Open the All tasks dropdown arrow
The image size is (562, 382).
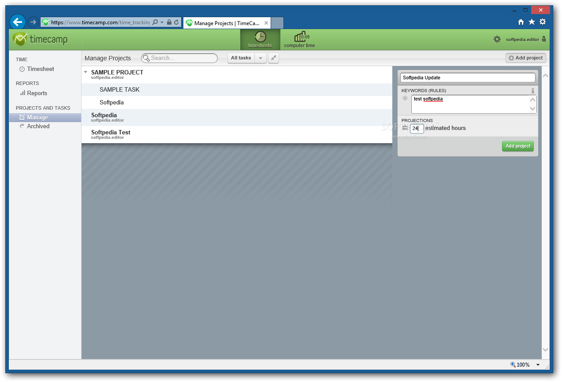[x=261, y=58]
